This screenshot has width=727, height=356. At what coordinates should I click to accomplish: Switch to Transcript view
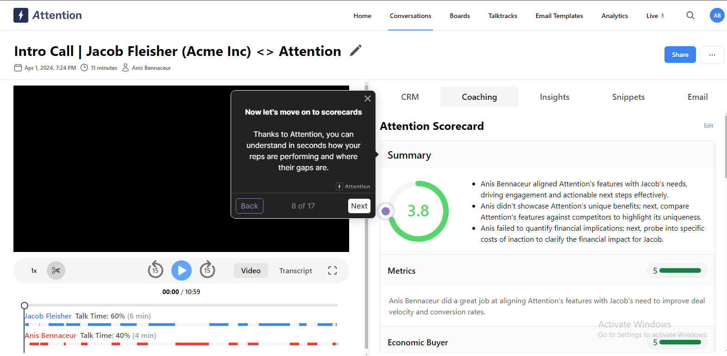coord(295,270)
